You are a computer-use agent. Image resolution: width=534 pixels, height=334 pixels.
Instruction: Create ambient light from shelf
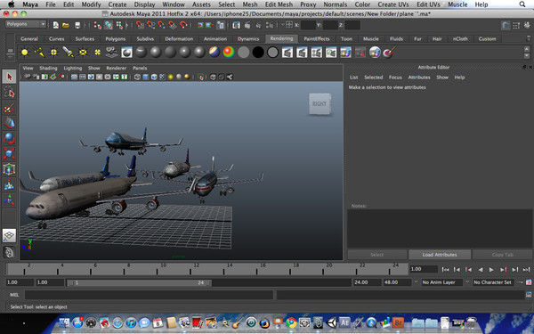25,53
